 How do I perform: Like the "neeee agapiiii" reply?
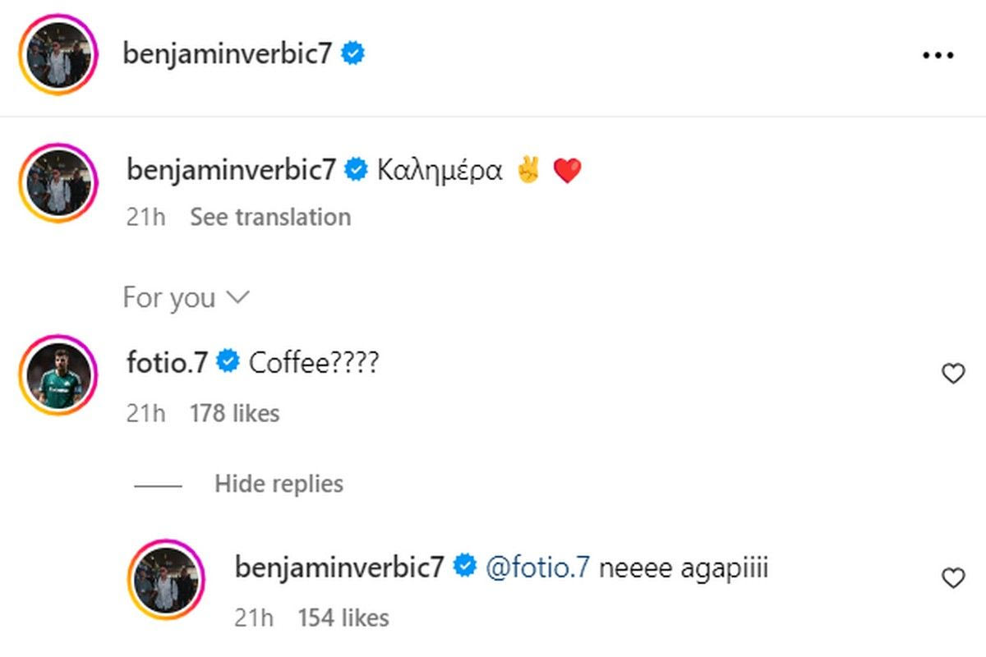click(952, 579)
